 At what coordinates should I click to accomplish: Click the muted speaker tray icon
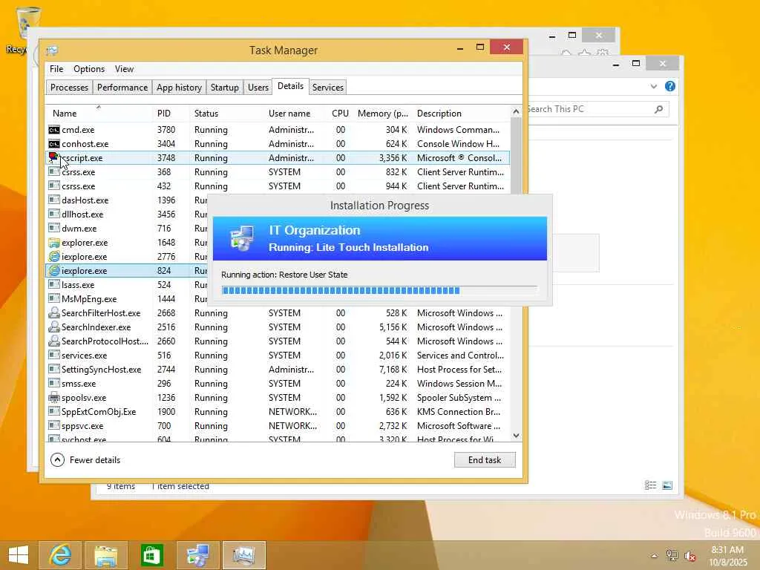690,556
